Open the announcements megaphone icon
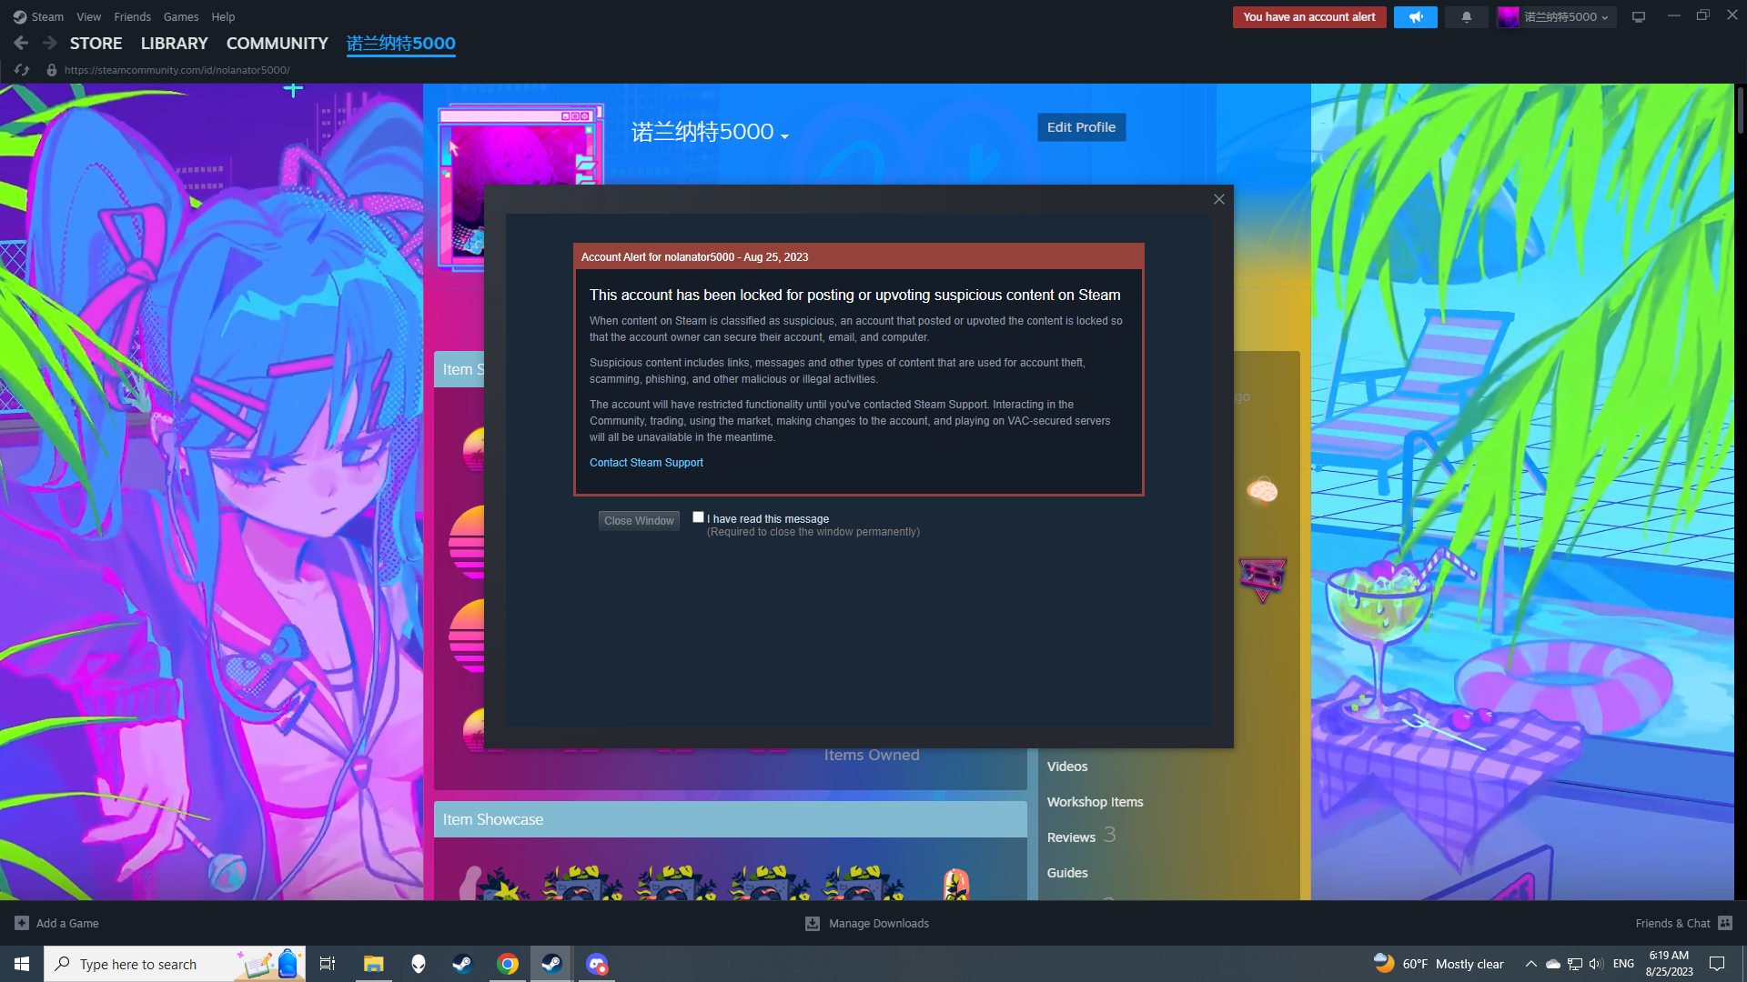The height and width of the screenshot is (982, 1747). (x=1415, y=17)
